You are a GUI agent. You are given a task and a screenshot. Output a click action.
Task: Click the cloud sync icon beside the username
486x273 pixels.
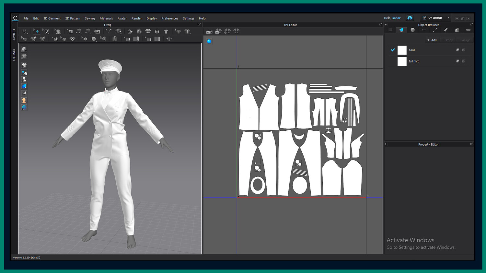click(x=410, y=18)
